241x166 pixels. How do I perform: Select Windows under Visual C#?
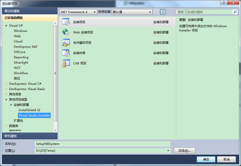pyautogui.click(x=20, y=31)
